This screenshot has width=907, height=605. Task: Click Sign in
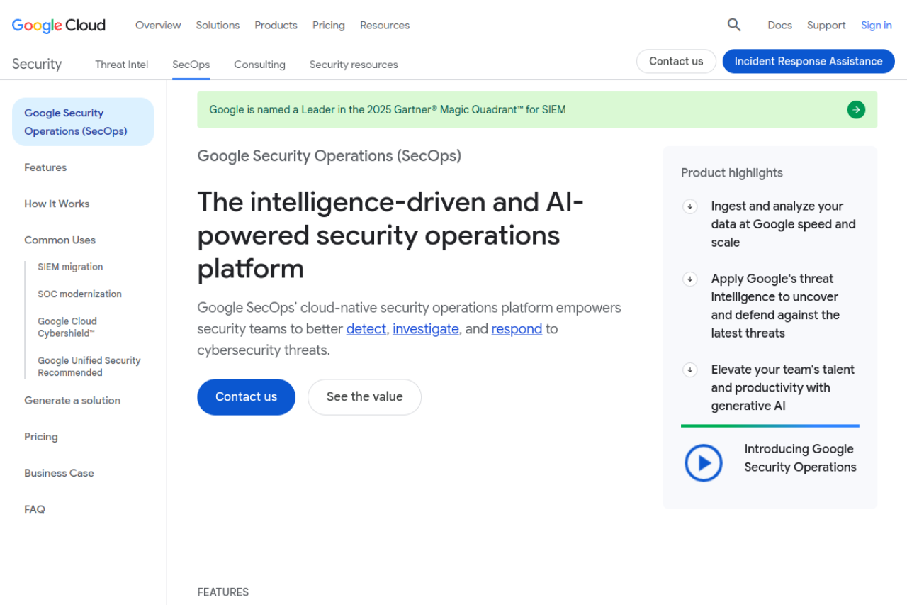[877, 25]
